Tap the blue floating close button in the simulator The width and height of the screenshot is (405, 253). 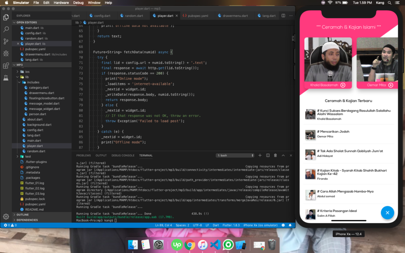coord(387,213)
